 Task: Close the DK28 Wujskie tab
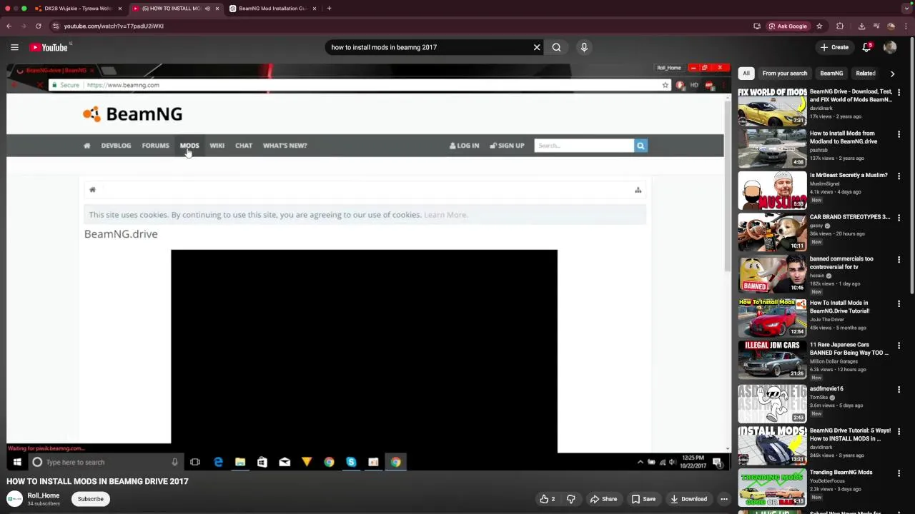[x=120, y=9]
